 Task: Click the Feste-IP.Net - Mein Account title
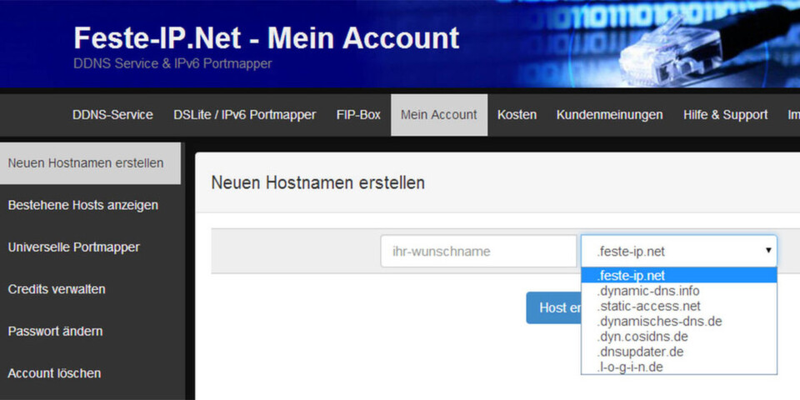click(x=267, y=38)
